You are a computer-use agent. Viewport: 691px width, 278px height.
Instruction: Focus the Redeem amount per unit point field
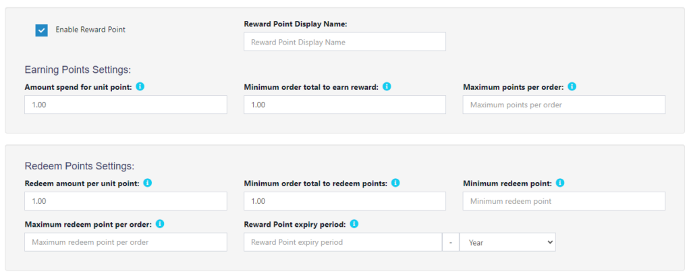pyautogui.click(x=126, y=201)
